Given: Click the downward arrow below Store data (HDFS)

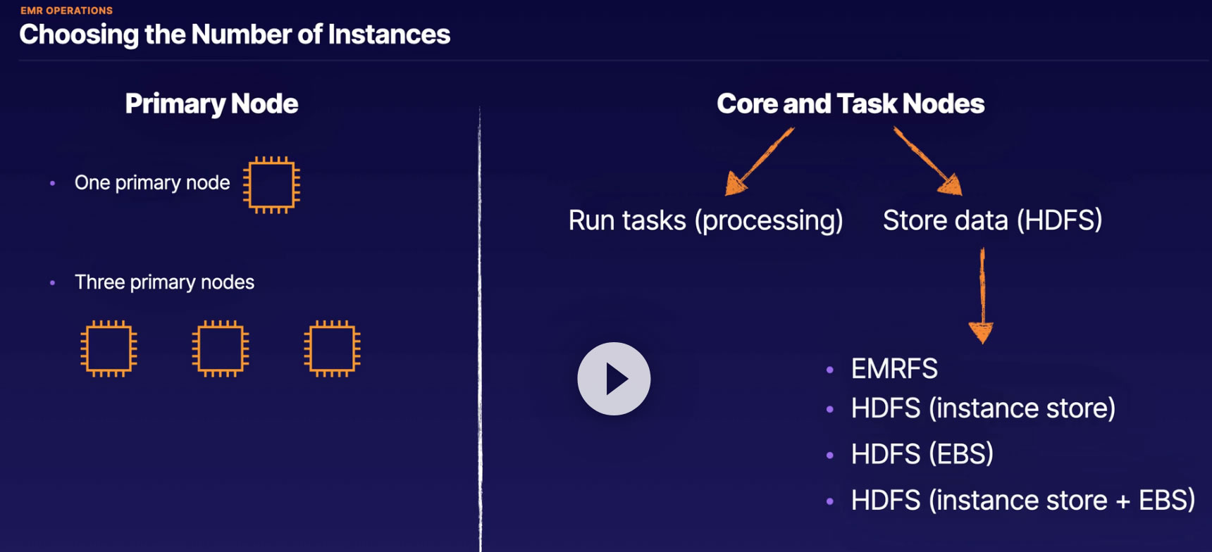Looking at the screenshot, I should coord(982,296).
